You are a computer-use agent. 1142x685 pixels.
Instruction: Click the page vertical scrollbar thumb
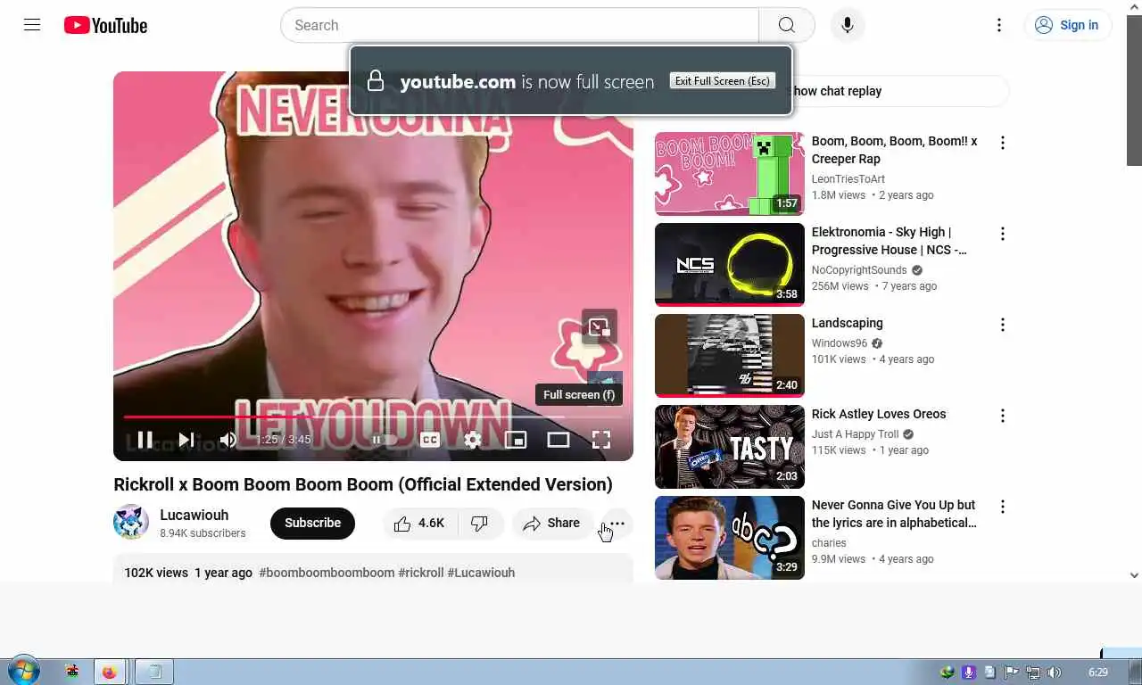[1134, 90]
